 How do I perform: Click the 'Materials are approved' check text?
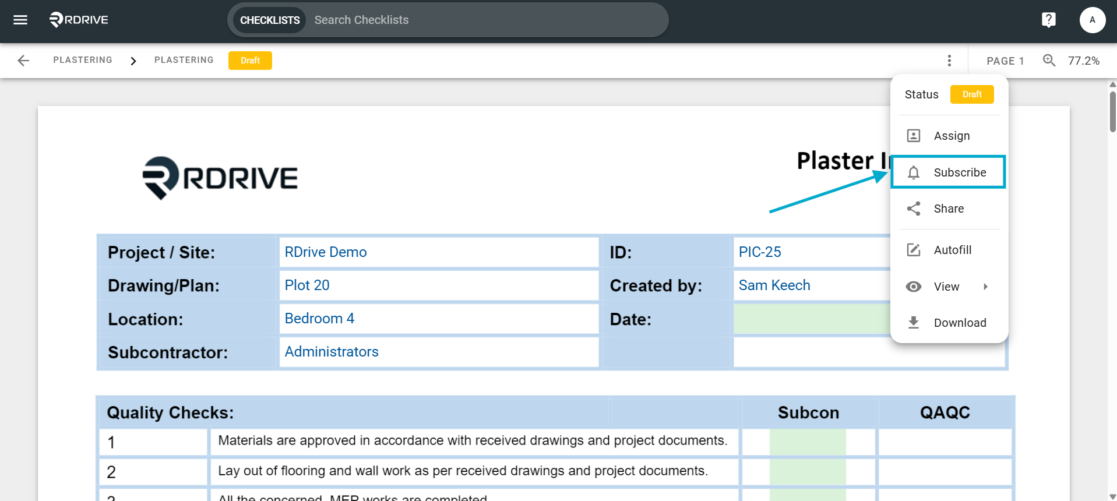coord(473,440)
